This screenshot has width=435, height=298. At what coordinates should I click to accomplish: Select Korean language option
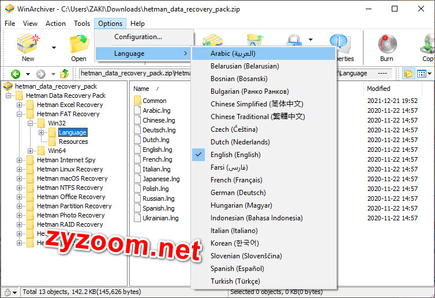pyautogui.click(x=264, y=243)
